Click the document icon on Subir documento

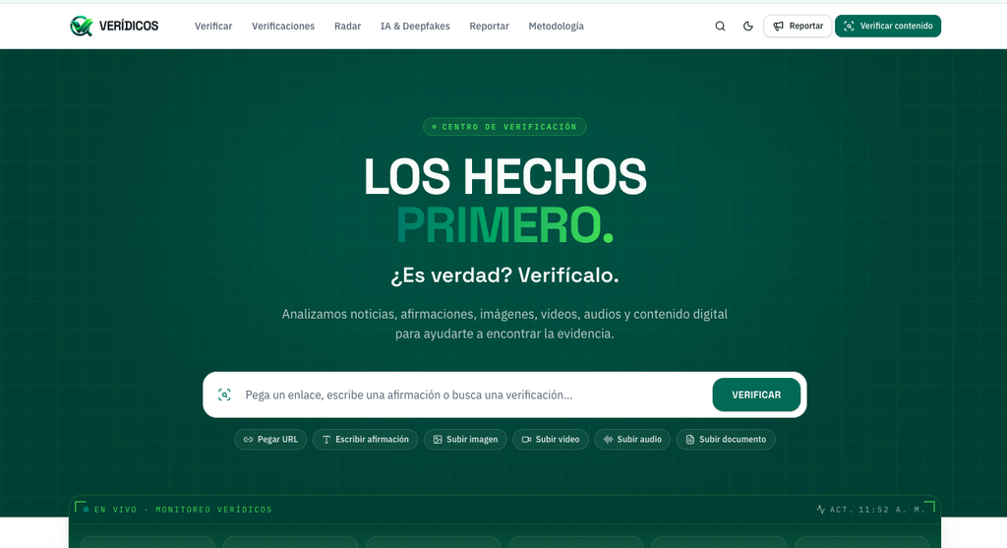[689, 440]
